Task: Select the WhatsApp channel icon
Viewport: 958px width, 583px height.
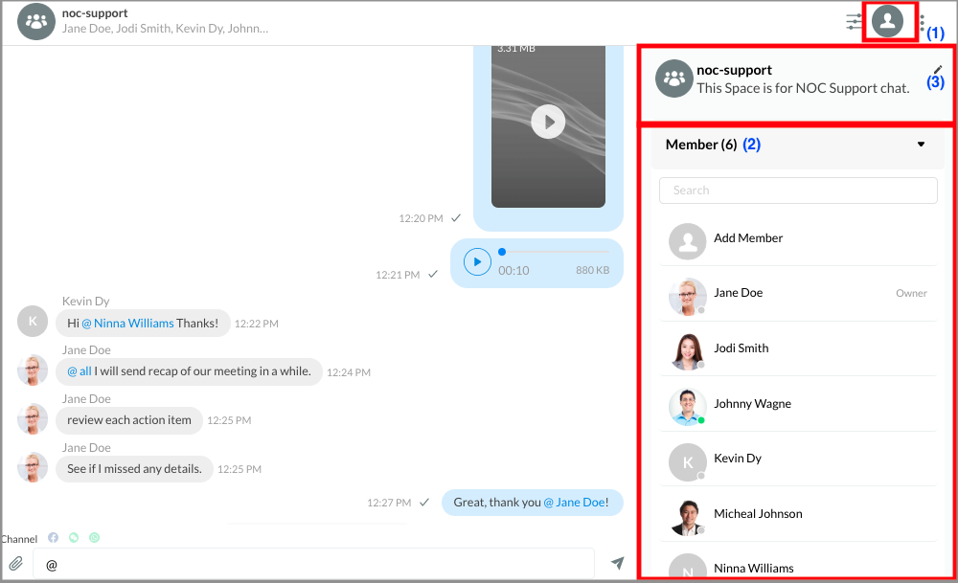Action: click(x=74, y=538)
